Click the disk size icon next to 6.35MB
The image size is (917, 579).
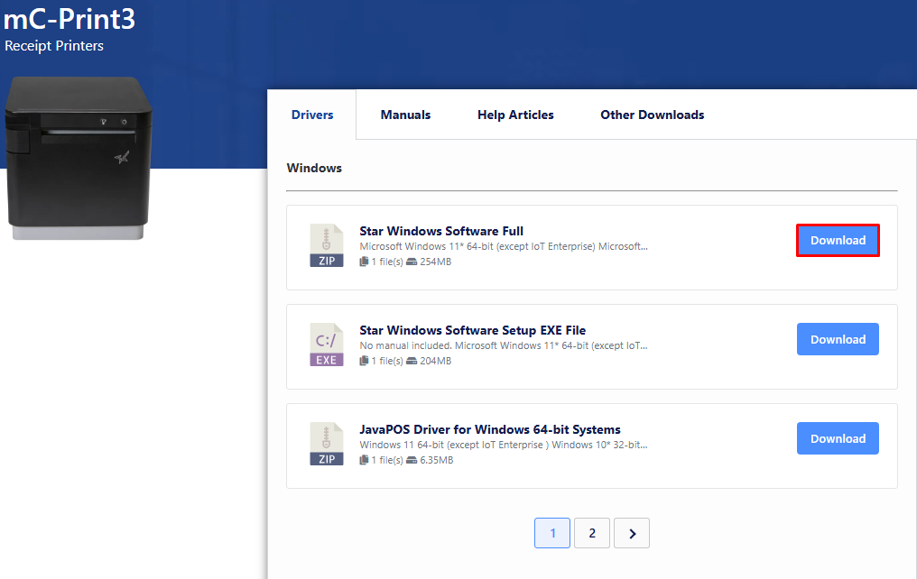click(412, 461)
